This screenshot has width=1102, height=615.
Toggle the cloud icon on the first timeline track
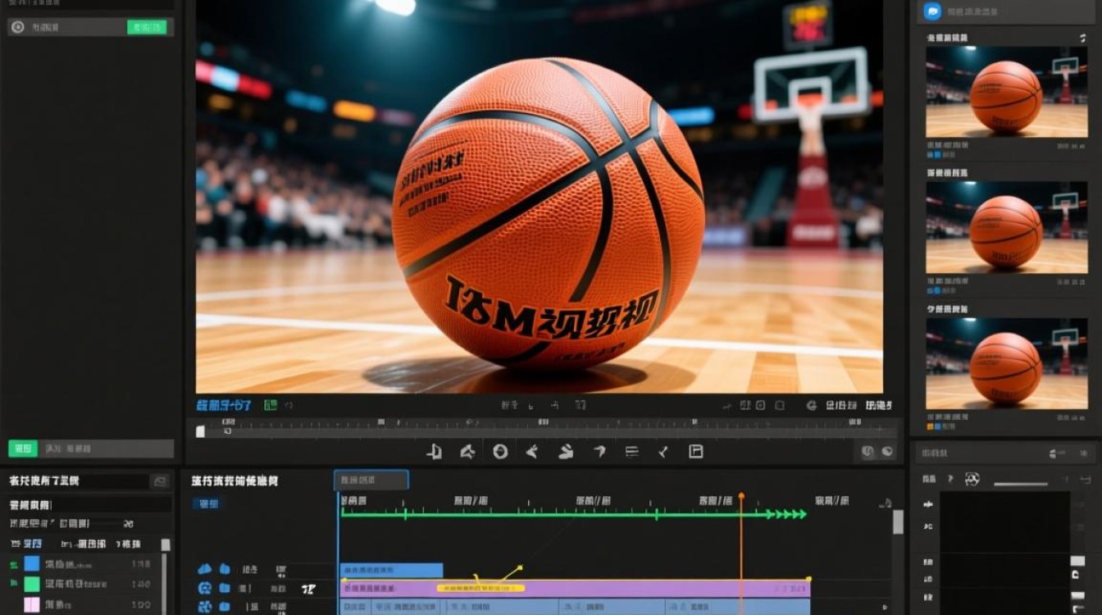(205, 569)
